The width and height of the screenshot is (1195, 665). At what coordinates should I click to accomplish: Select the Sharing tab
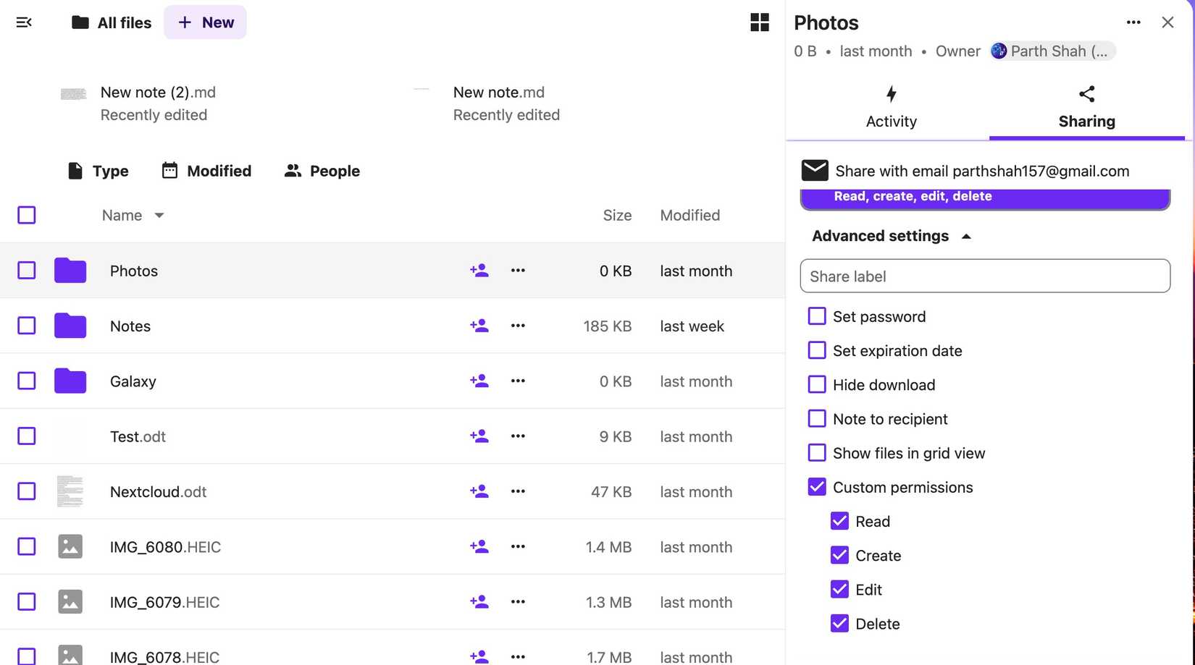[1086, 107]
